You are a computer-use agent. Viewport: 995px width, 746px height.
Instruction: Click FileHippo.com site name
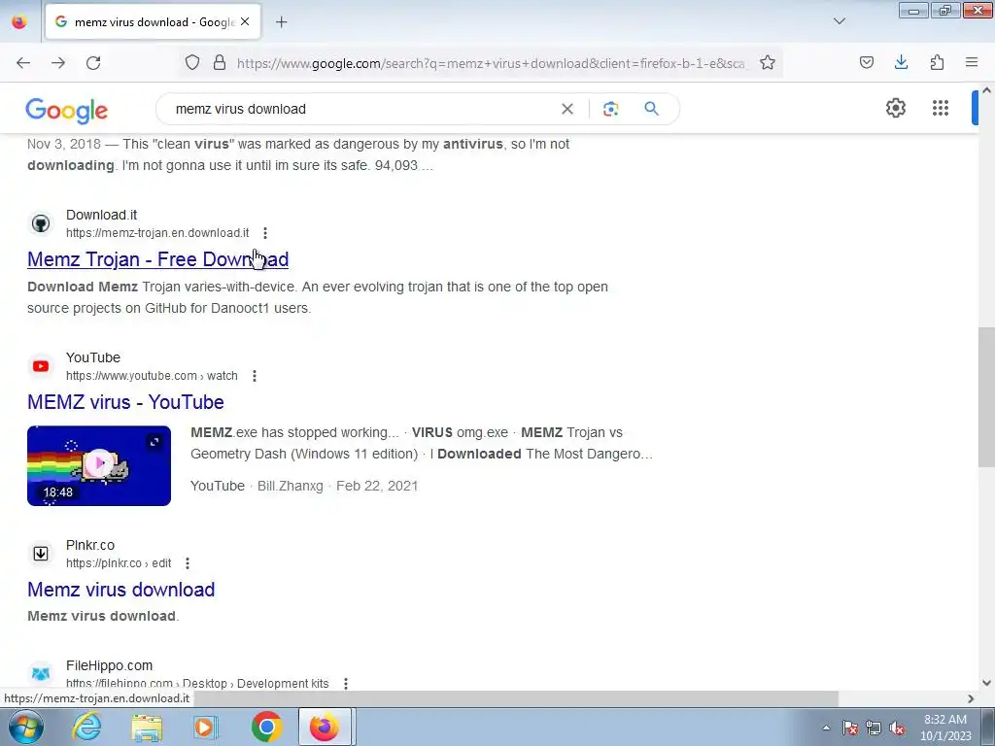coord(109,665)
